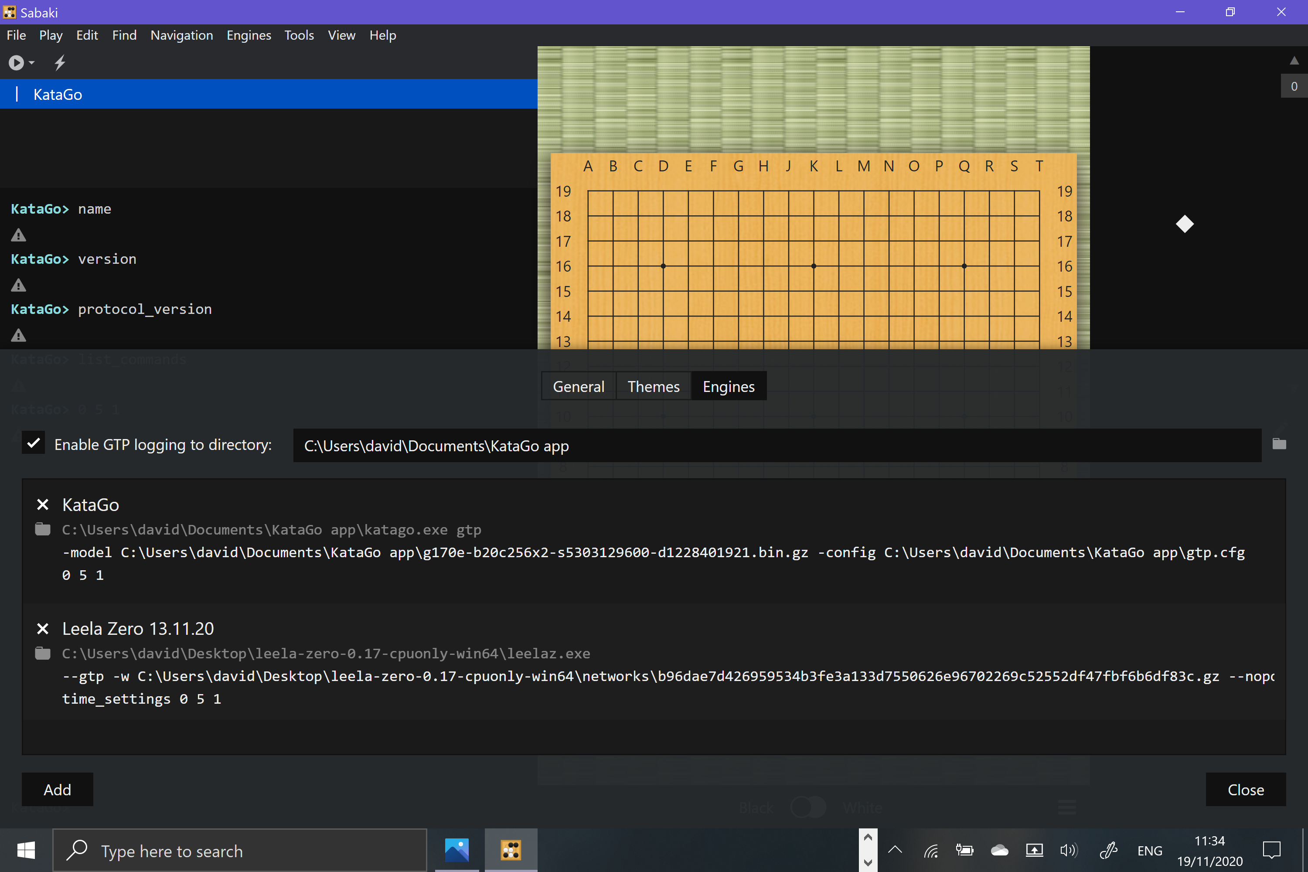Browse for the KataGo executable with the folder icon
This screenshot has height=872, width=1308.
click(x=43, y=529)
